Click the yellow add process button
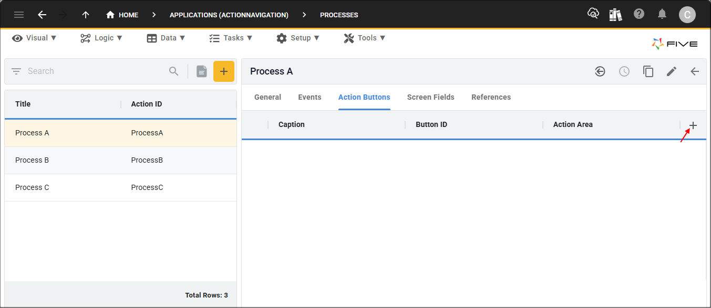 [223, 71]
